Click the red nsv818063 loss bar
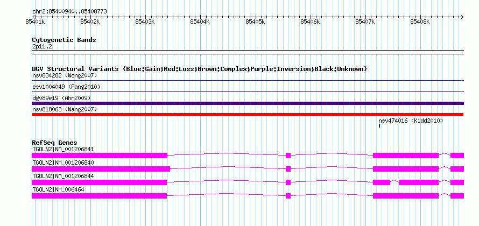This screenshot has width=479, height=226. [x=248, y=115]
